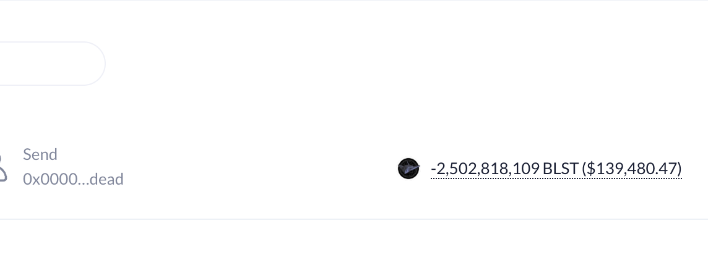
Task: Click the ($139,480.47) dollar value
Action: (x=632, y=169)
